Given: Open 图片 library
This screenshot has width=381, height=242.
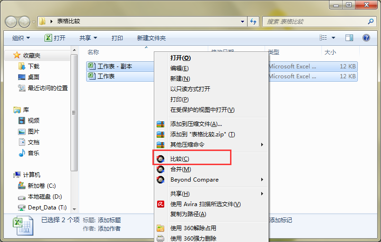Looking at the screenshot, I should click(x=34, y=132).
